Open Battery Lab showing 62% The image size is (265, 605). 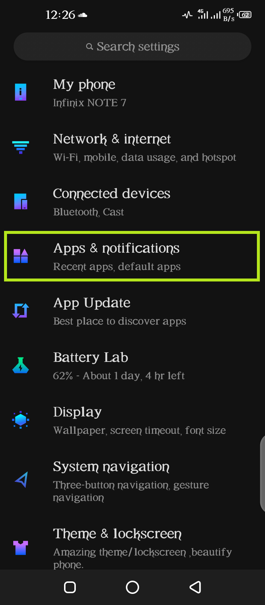click(132, 366)
